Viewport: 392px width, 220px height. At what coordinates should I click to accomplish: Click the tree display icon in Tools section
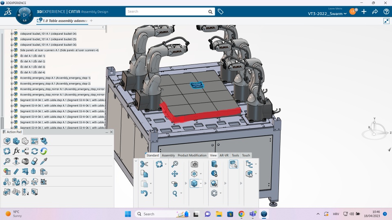click(x=249, y=164)
